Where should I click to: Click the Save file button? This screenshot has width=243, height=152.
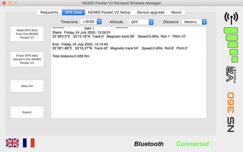click(27, 86)
